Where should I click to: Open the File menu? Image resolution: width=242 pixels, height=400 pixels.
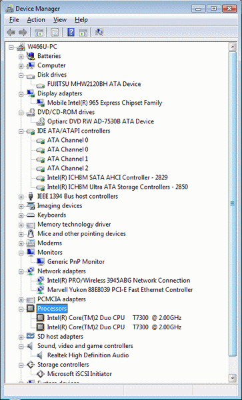tap(14, 20)
